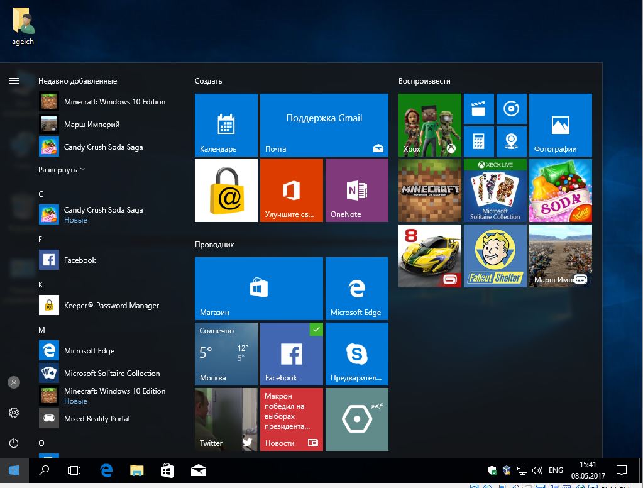
Task: Open the volume tray icon
Action: 537,470
